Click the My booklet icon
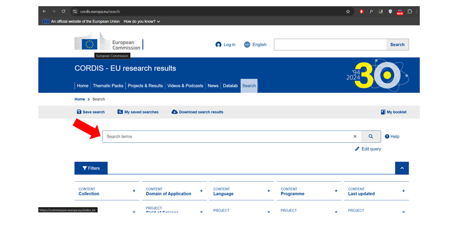The height and width of the screenshot is (226, 453). 383,112
